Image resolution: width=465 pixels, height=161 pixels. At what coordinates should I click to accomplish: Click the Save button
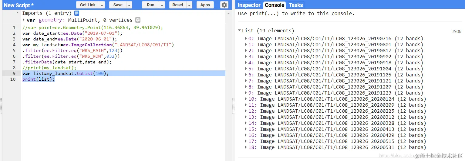[118, 5]
